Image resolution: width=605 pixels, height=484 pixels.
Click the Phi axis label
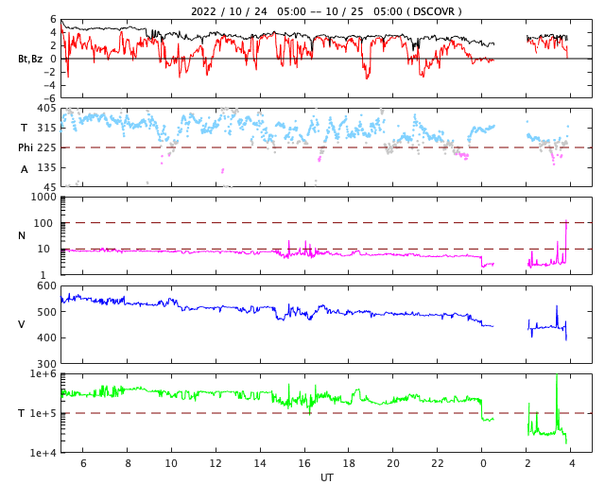(x=26, y=147)
